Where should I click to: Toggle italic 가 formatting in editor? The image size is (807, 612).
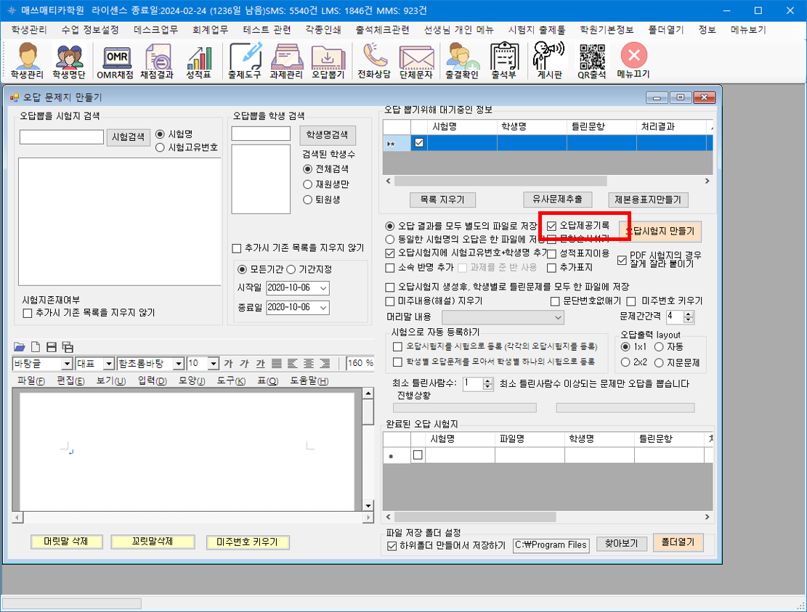245,364
